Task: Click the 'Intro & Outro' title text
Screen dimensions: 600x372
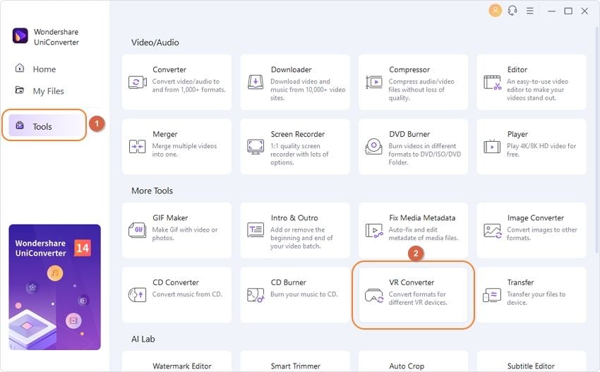Action: click(x=294, y=218)
